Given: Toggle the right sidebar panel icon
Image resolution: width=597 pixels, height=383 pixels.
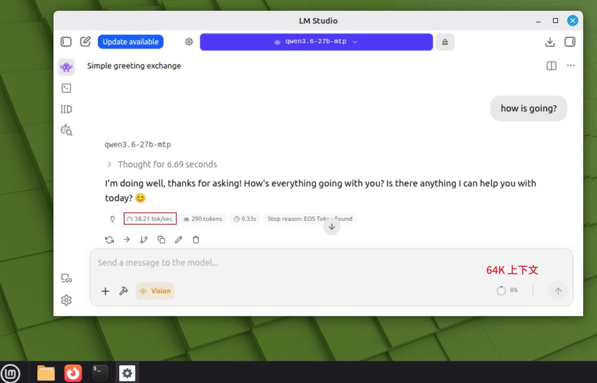Looking at the screenshot, I should (x=570, y=42).
